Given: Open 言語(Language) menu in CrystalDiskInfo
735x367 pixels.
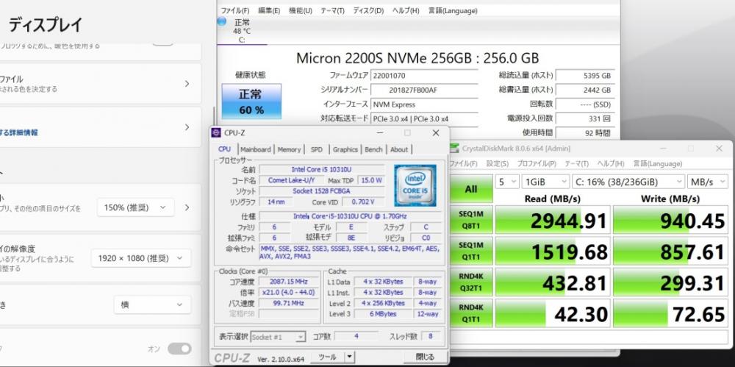Looking at the screenshot, I should coord(453,10).
